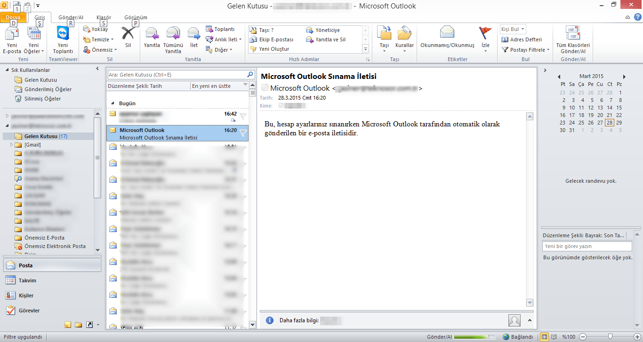Expand the [Gmail] folder tree
This screenshot has width=643, height=342.
click(x=12, y=145)
